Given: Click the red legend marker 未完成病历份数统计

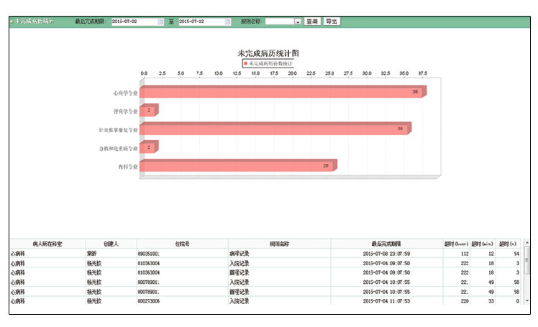Looking at the screenshot, I should [245, 64].
